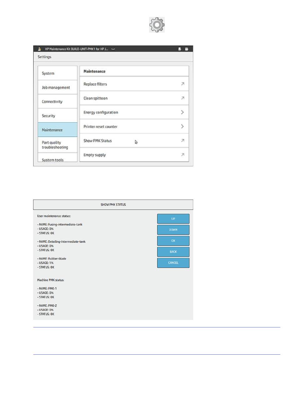Click 'Machine PMK status:' heading
This screenshot has width=297, height=407.
point(51,280)
